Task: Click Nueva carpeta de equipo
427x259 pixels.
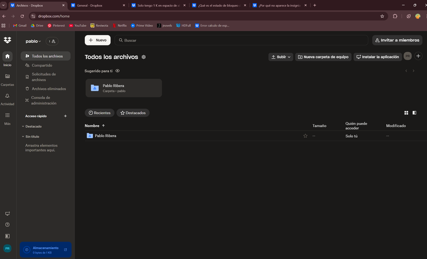Action: coord(323,57)
